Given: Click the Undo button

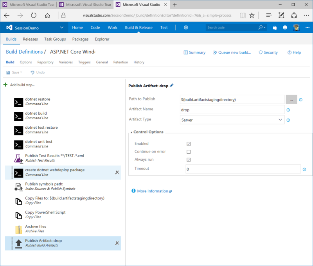Looking at the screenshot, I should coord(38,72).
